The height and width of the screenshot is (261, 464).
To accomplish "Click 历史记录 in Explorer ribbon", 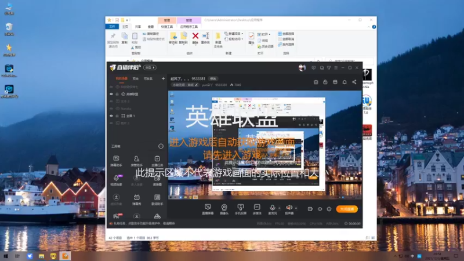I will click(x=266, y=46).
